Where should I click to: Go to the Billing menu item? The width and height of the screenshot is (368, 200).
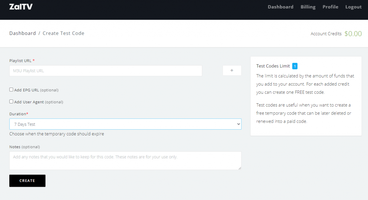pos(308,7)
